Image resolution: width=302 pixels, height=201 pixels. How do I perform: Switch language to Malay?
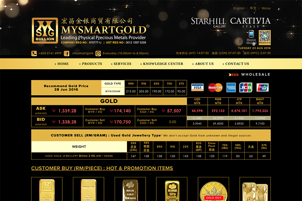tap(266, 8)
